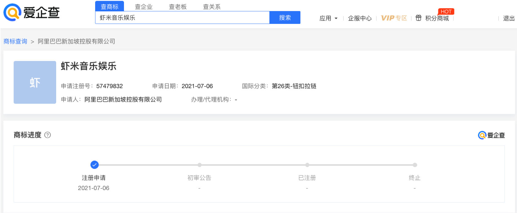
Task: Click the gift icon beside 积分商城
Action: (419, 18)
